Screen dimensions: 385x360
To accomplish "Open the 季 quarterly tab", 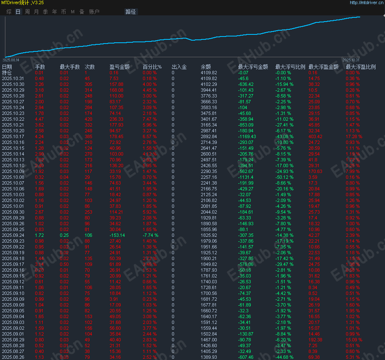I will click(x=45, y=12).
